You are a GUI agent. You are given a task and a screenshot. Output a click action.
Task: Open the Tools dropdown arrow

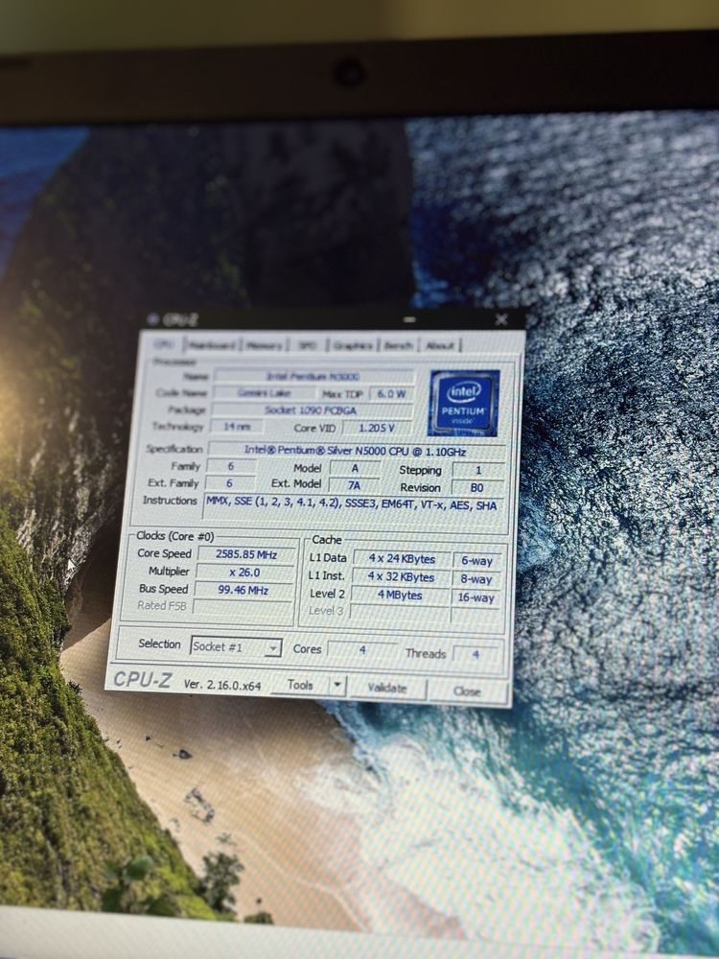coord(336,685)
